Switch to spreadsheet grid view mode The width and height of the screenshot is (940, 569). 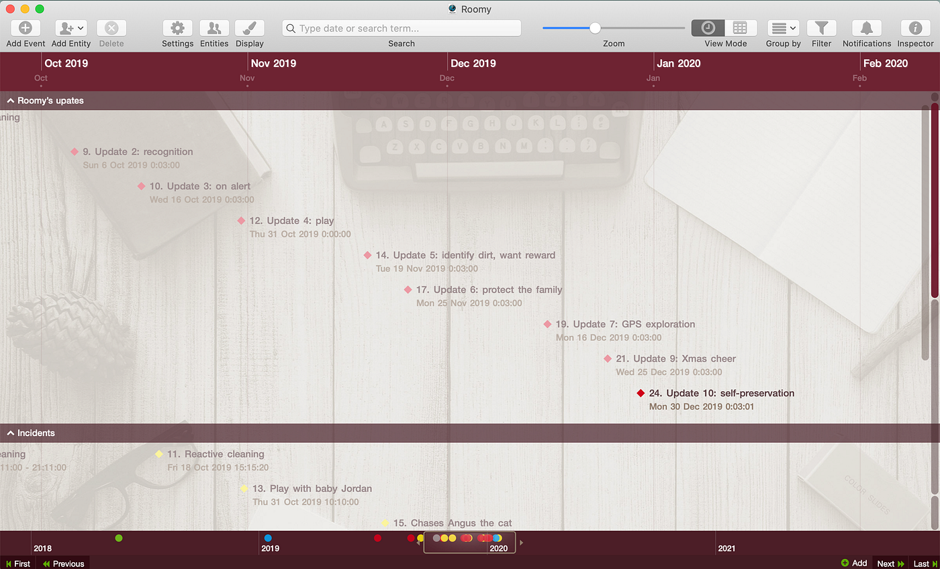[x=740, y=28]
